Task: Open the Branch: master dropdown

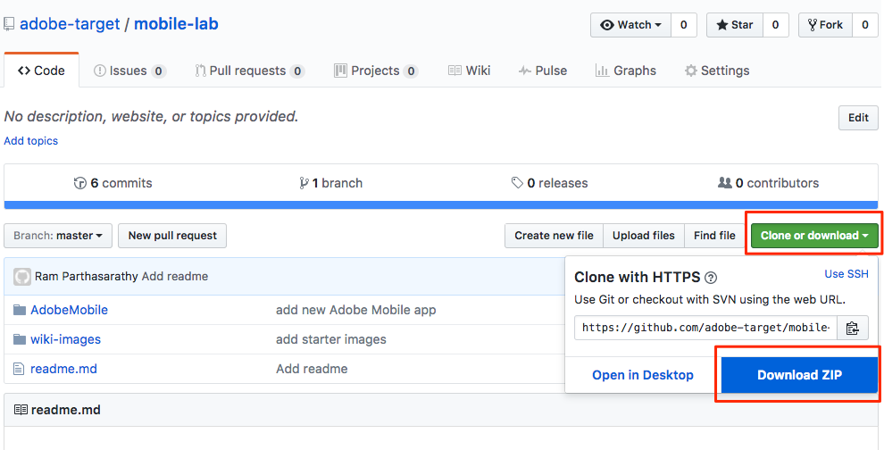Action: coord(58,236)
